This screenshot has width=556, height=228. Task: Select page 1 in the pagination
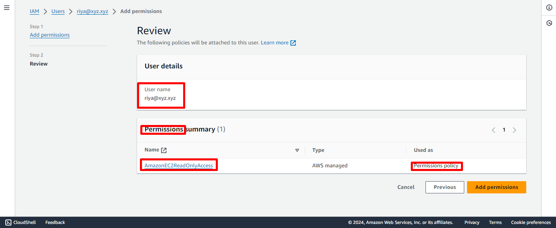(x=504, y=130)
